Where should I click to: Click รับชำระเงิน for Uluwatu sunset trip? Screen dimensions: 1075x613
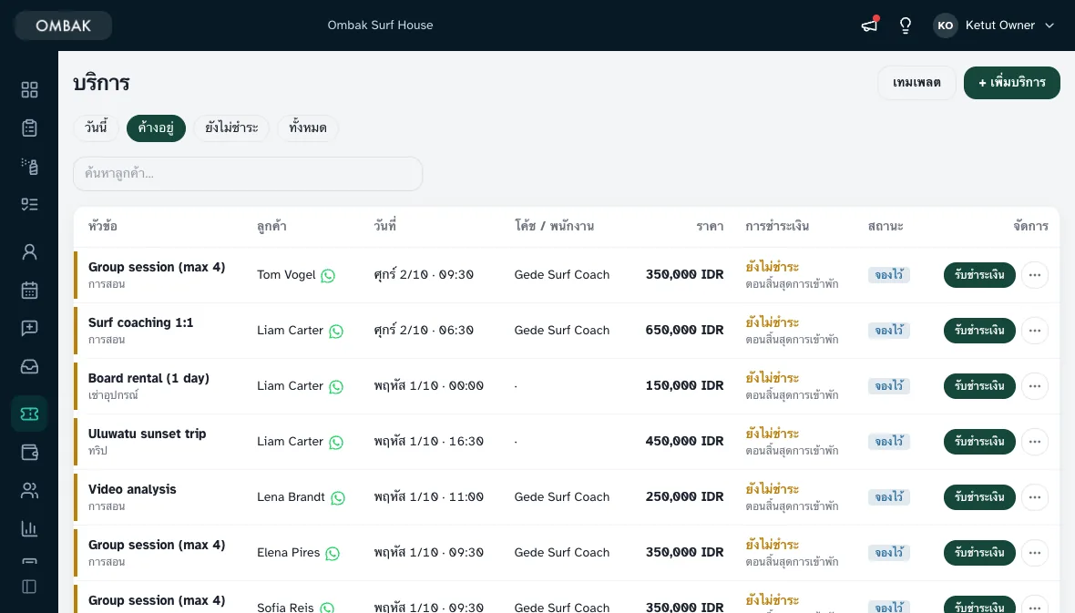pos(979,442)
